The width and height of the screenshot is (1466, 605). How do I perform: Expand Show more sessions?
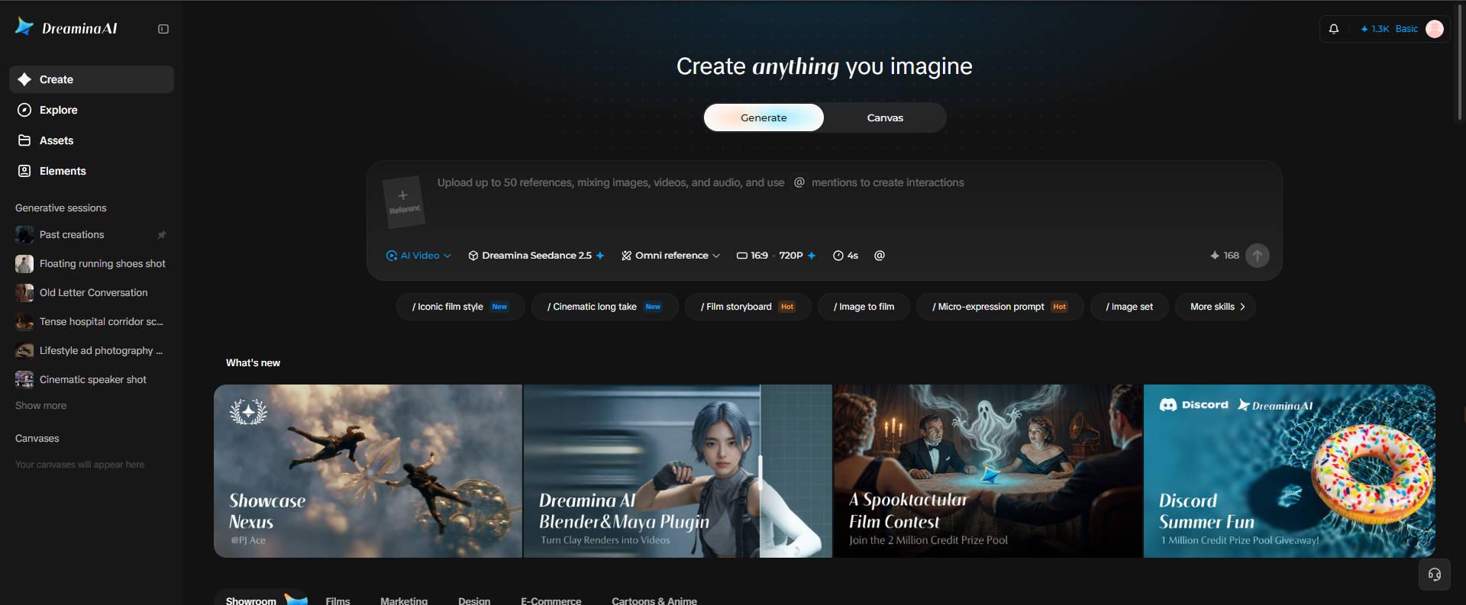pyautogui.click(x=40, y=406)
